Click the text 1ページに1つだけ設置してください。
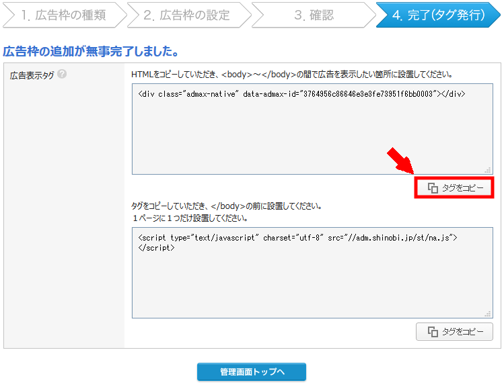Image resolution: width=504 pixels, height=387 pixels. point(190,218)
